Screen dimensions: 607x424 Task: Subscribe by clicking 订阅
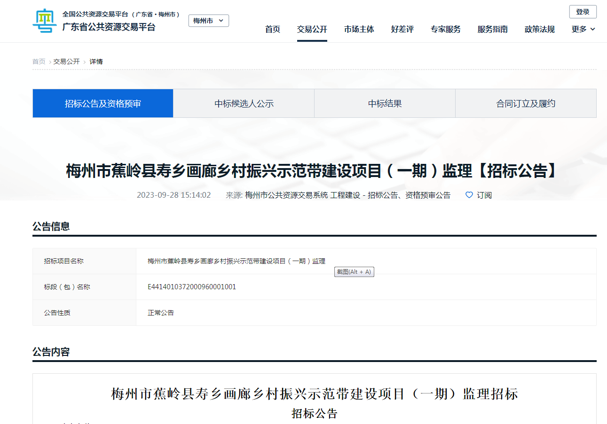[x=484, y=195]
